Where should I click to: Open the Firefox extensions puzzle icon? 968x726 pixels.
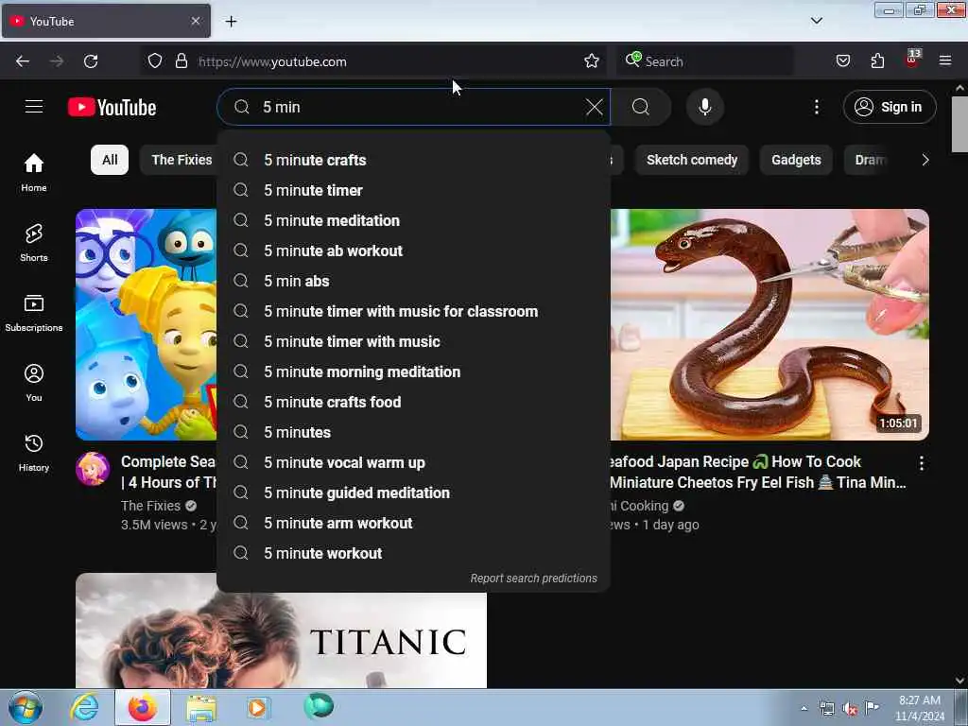tap(877, 60)
